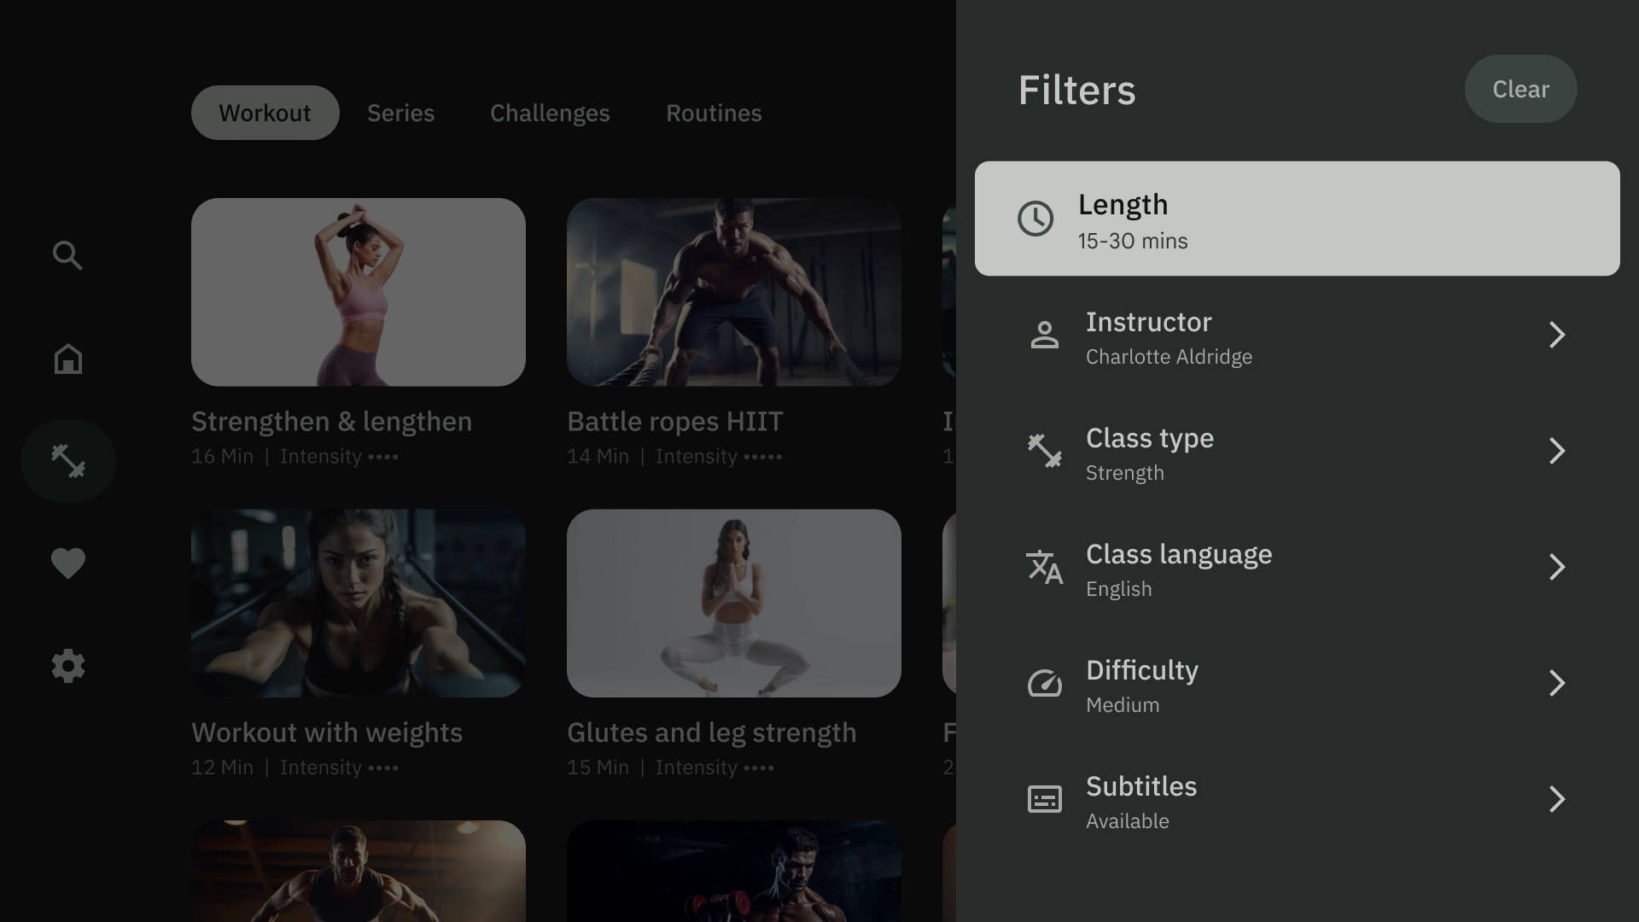The width and height of the screenshot is (1639, 922).
Task: Select the Challenges tab
Action: [551, 112]
